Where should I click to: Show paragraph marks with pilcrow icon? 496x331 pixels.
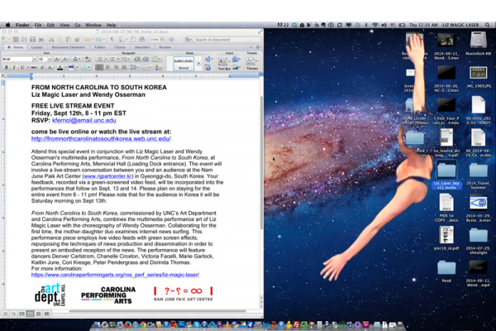[112, 40]
